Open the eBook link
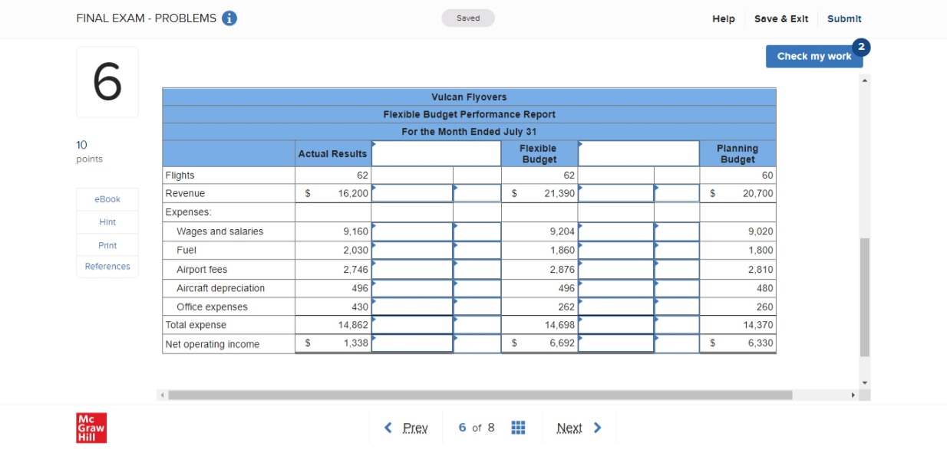 [x=107, y=198]
